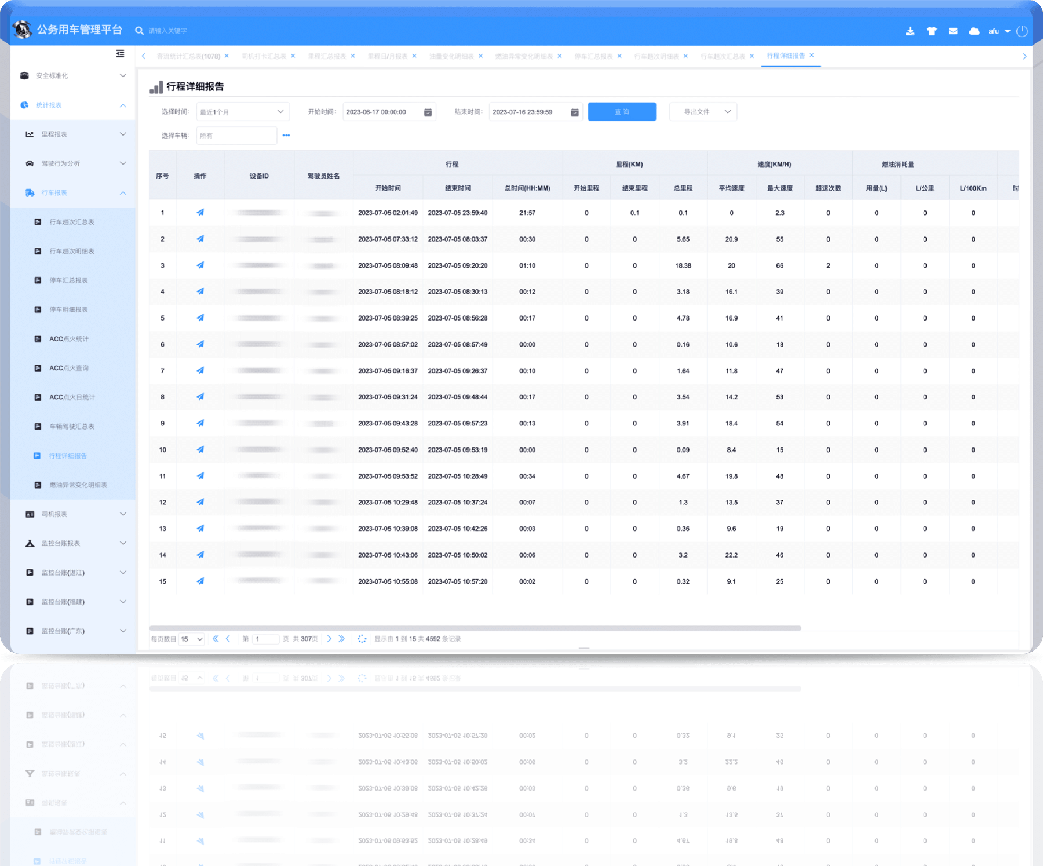Screen dimensions: 1043x866
Task: Close the 里程日/月报表 tab
Action: 414,56
